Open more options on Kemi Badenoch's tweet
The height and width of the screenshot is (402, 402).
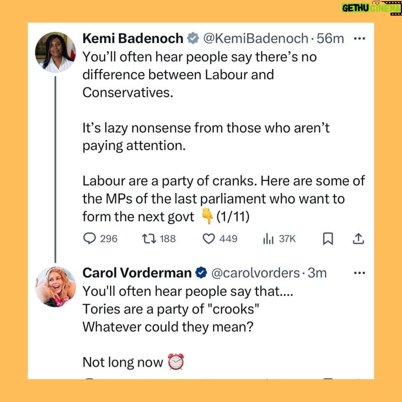pos(359,38)
